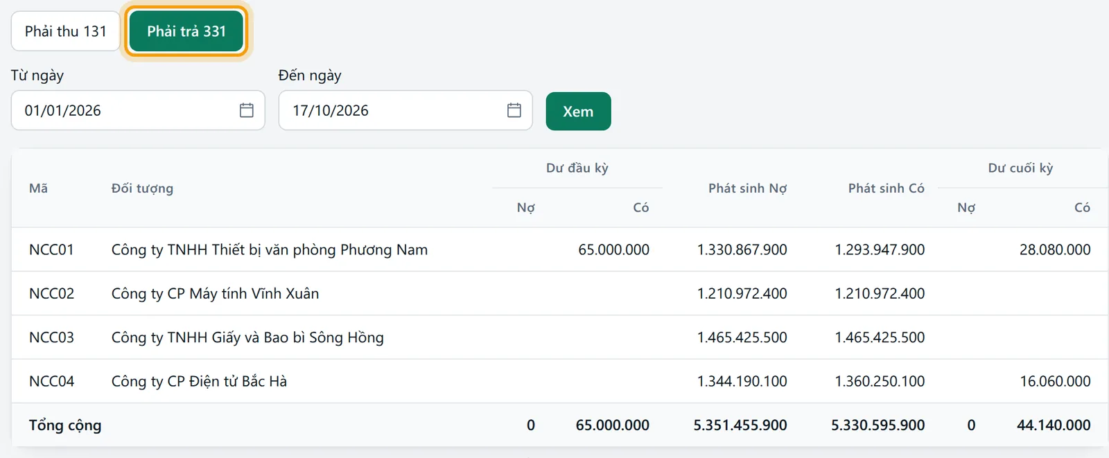The height and width of the screenshot is (458, 1109).
Task: Select supplier code NCC04
Action: pos(51,381)
